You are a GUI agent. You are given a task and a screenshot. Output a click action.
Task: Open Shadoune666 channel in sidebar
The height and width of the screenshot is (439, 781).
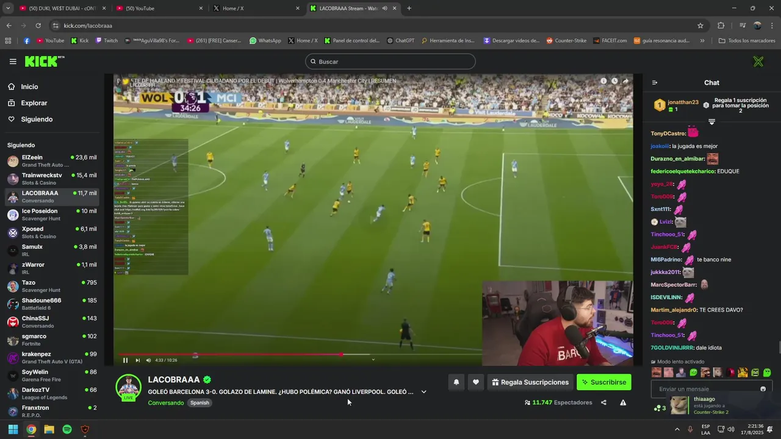click(52, 304)
